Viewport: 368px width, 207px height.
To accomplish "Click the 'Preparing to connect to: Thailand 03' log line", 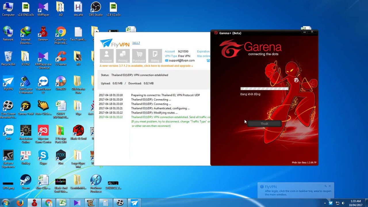I will [x=165, y=95].
